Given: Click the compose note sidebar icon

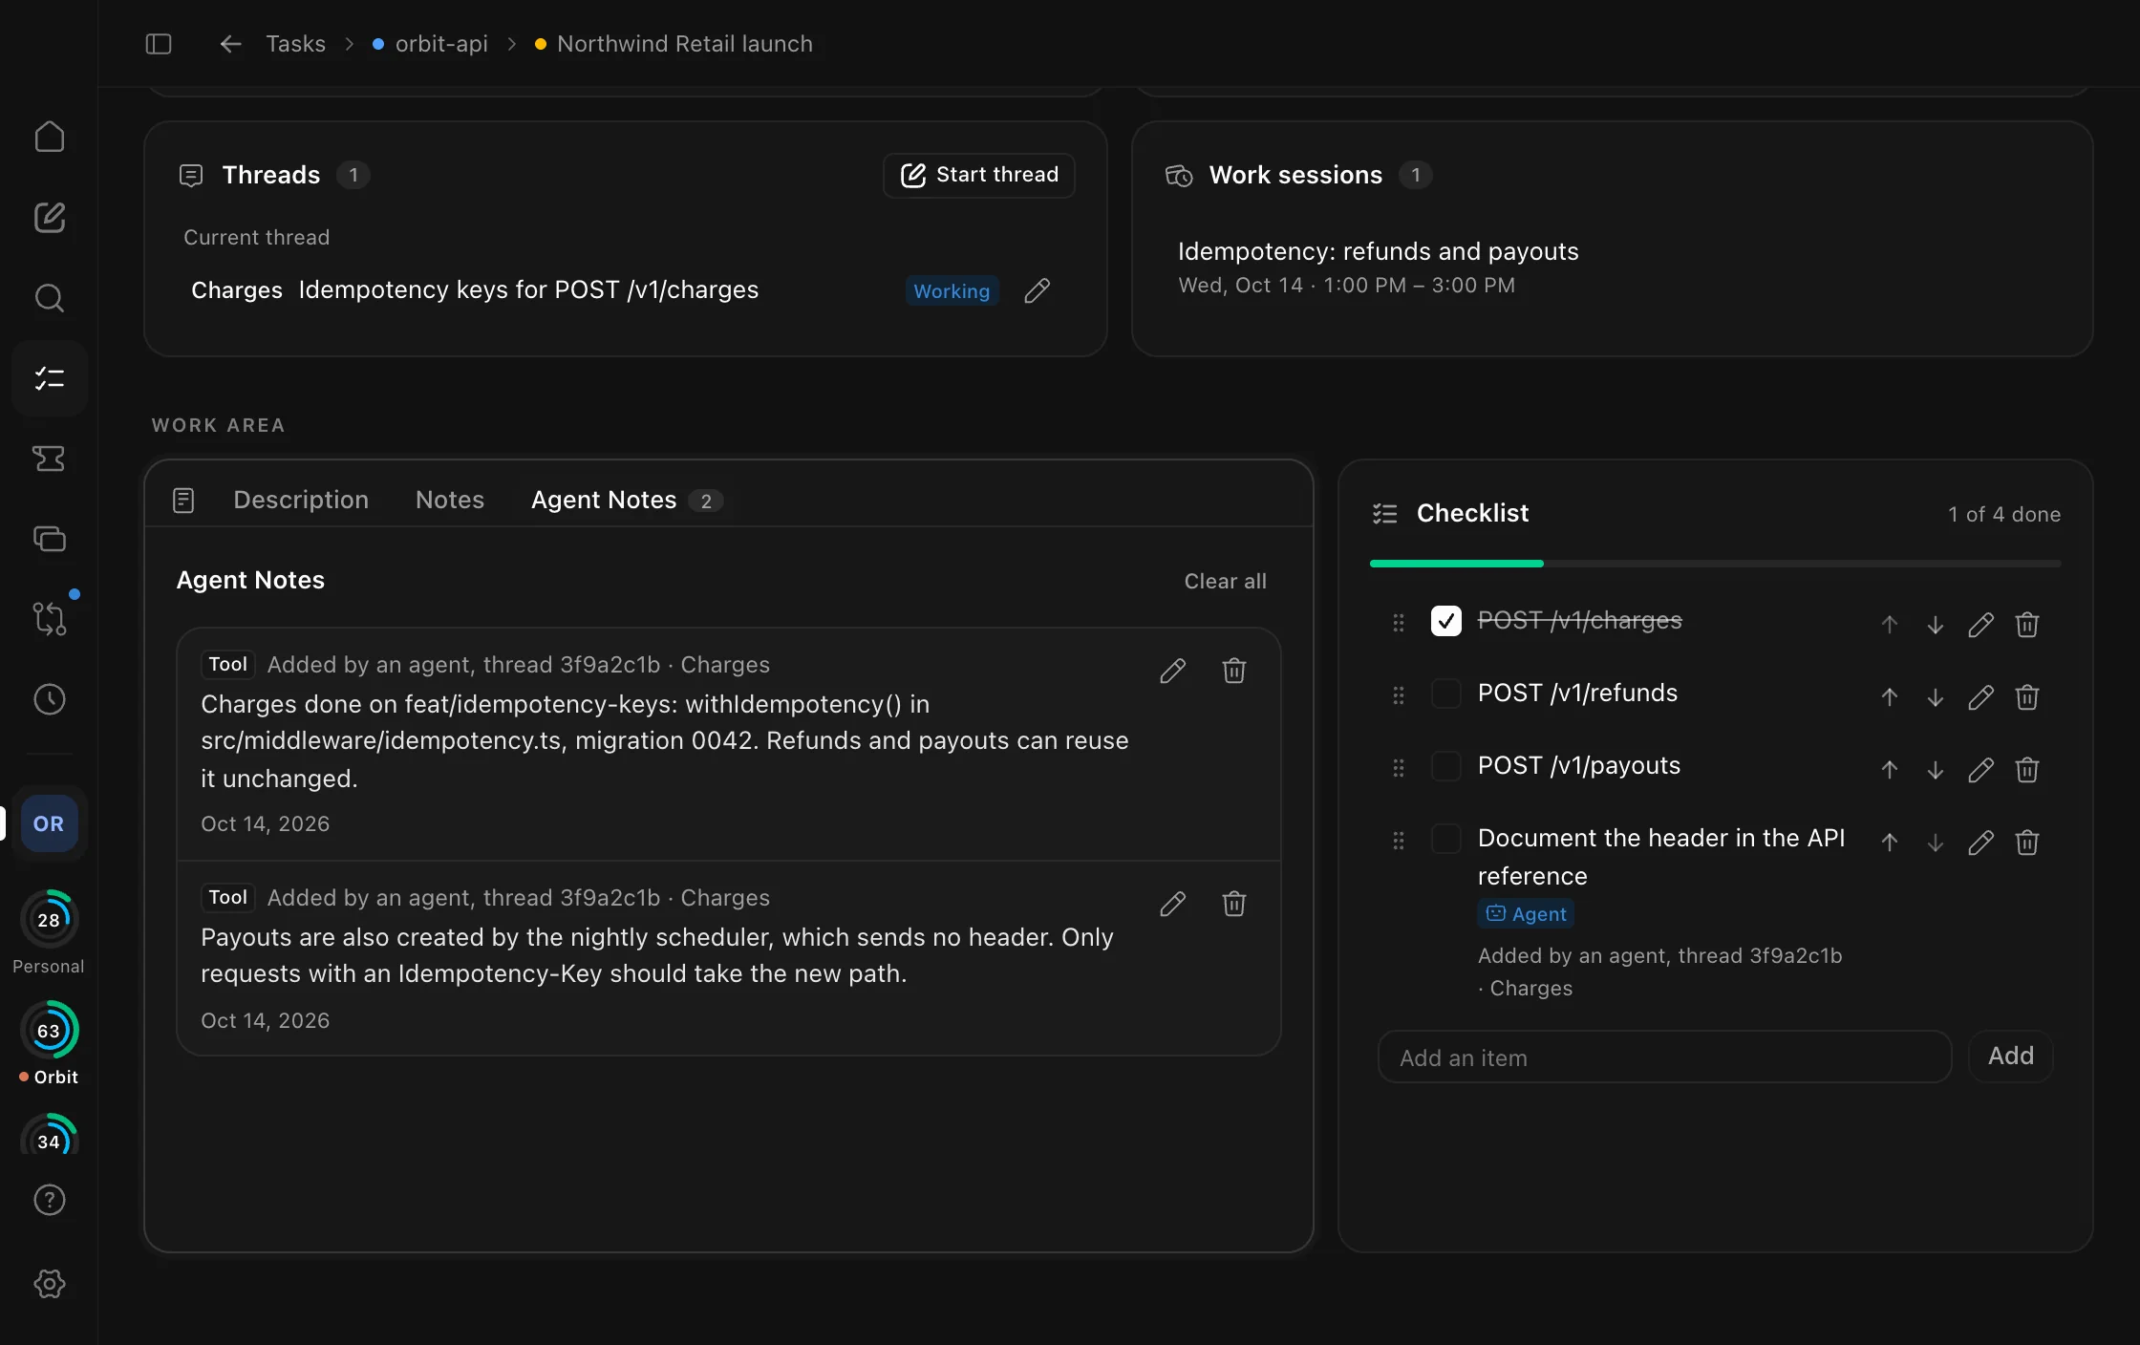Looking at the screenshot, I should coord(50,218).
